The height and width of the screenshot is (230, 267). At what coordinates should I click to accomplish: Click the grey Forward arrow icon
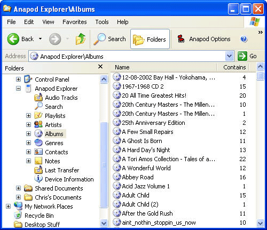[x=55, y=39]
